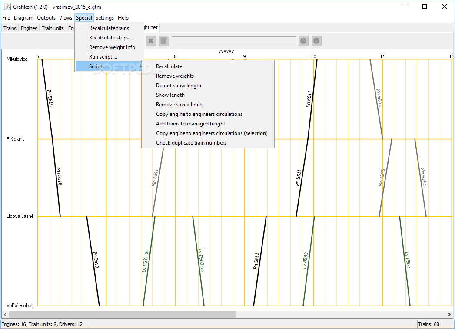
Task: Click the Lipová Lázně station label
Action: pos(20,216)
